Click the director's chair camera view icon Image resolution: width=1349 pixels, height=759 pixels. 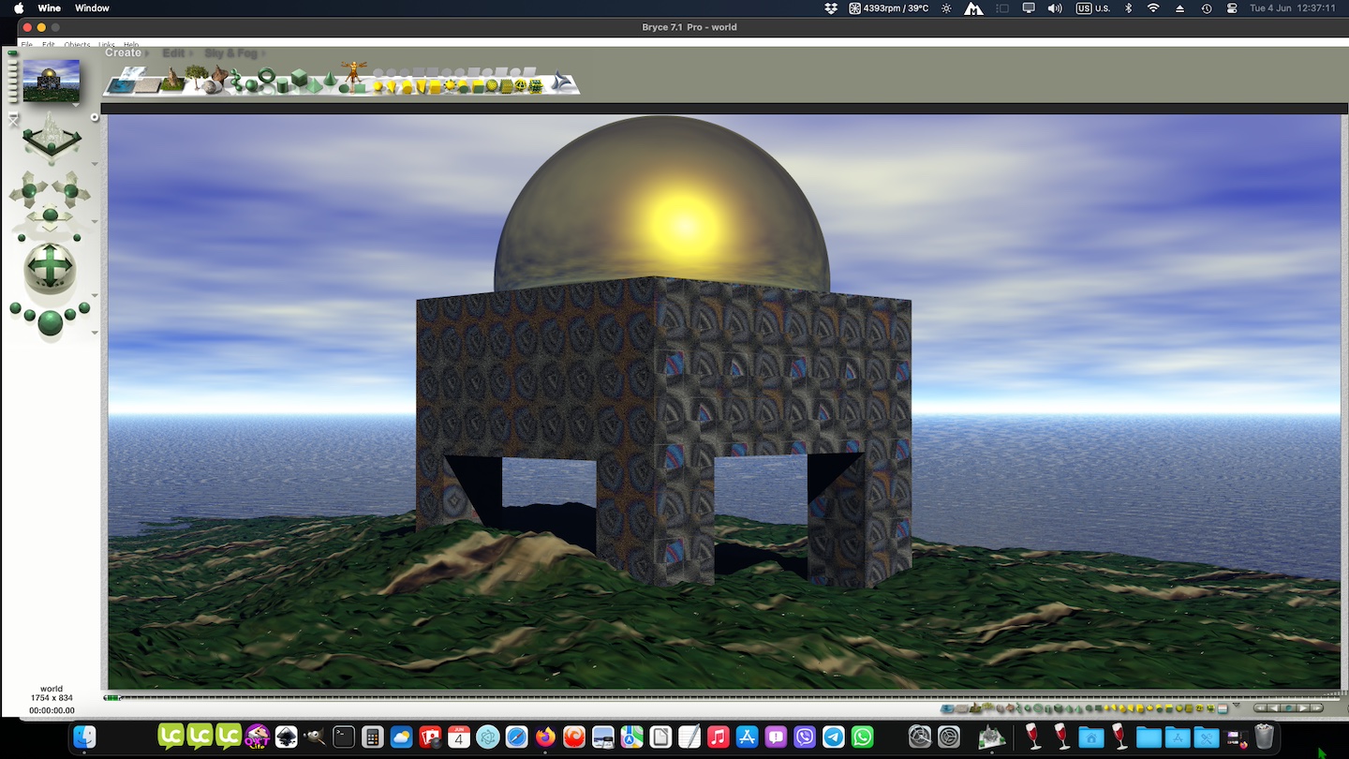coord(13,119)
